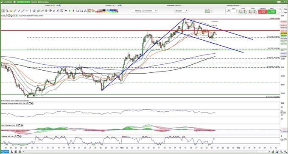This screenshot has width=288, height=154.
Task: Close the MACD indicator panel
Action: (22, 125)
